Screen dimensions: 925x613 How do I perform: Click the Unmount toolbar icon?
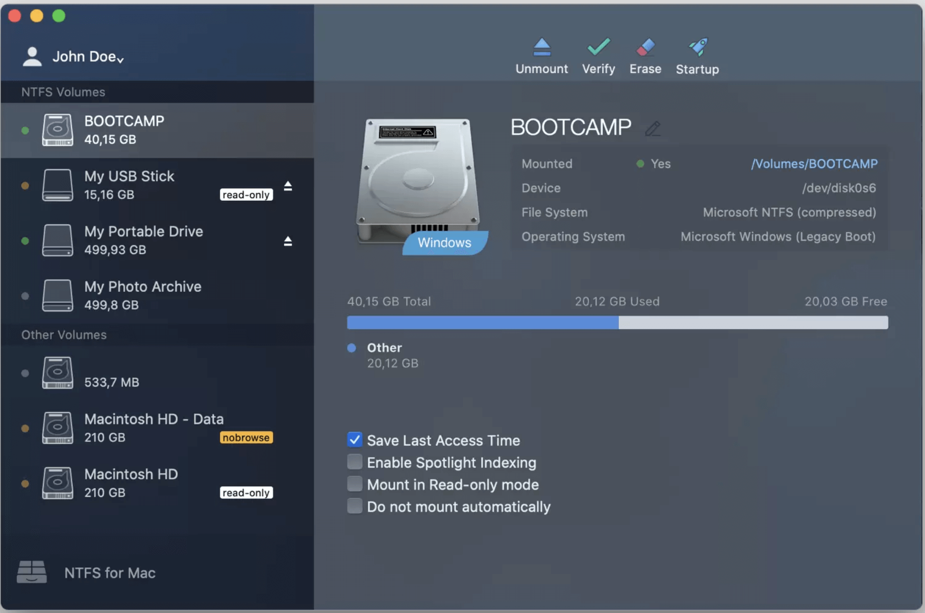pyautogui.click(x=542, y=55)
